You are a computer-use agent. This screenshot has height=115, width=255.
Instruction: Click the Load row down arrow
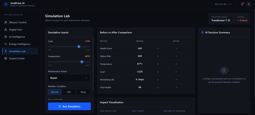158,72
